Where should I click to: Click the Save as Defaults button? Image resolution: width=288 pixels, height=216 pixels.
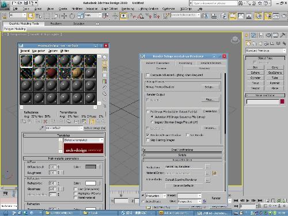[x=183, y=185]
